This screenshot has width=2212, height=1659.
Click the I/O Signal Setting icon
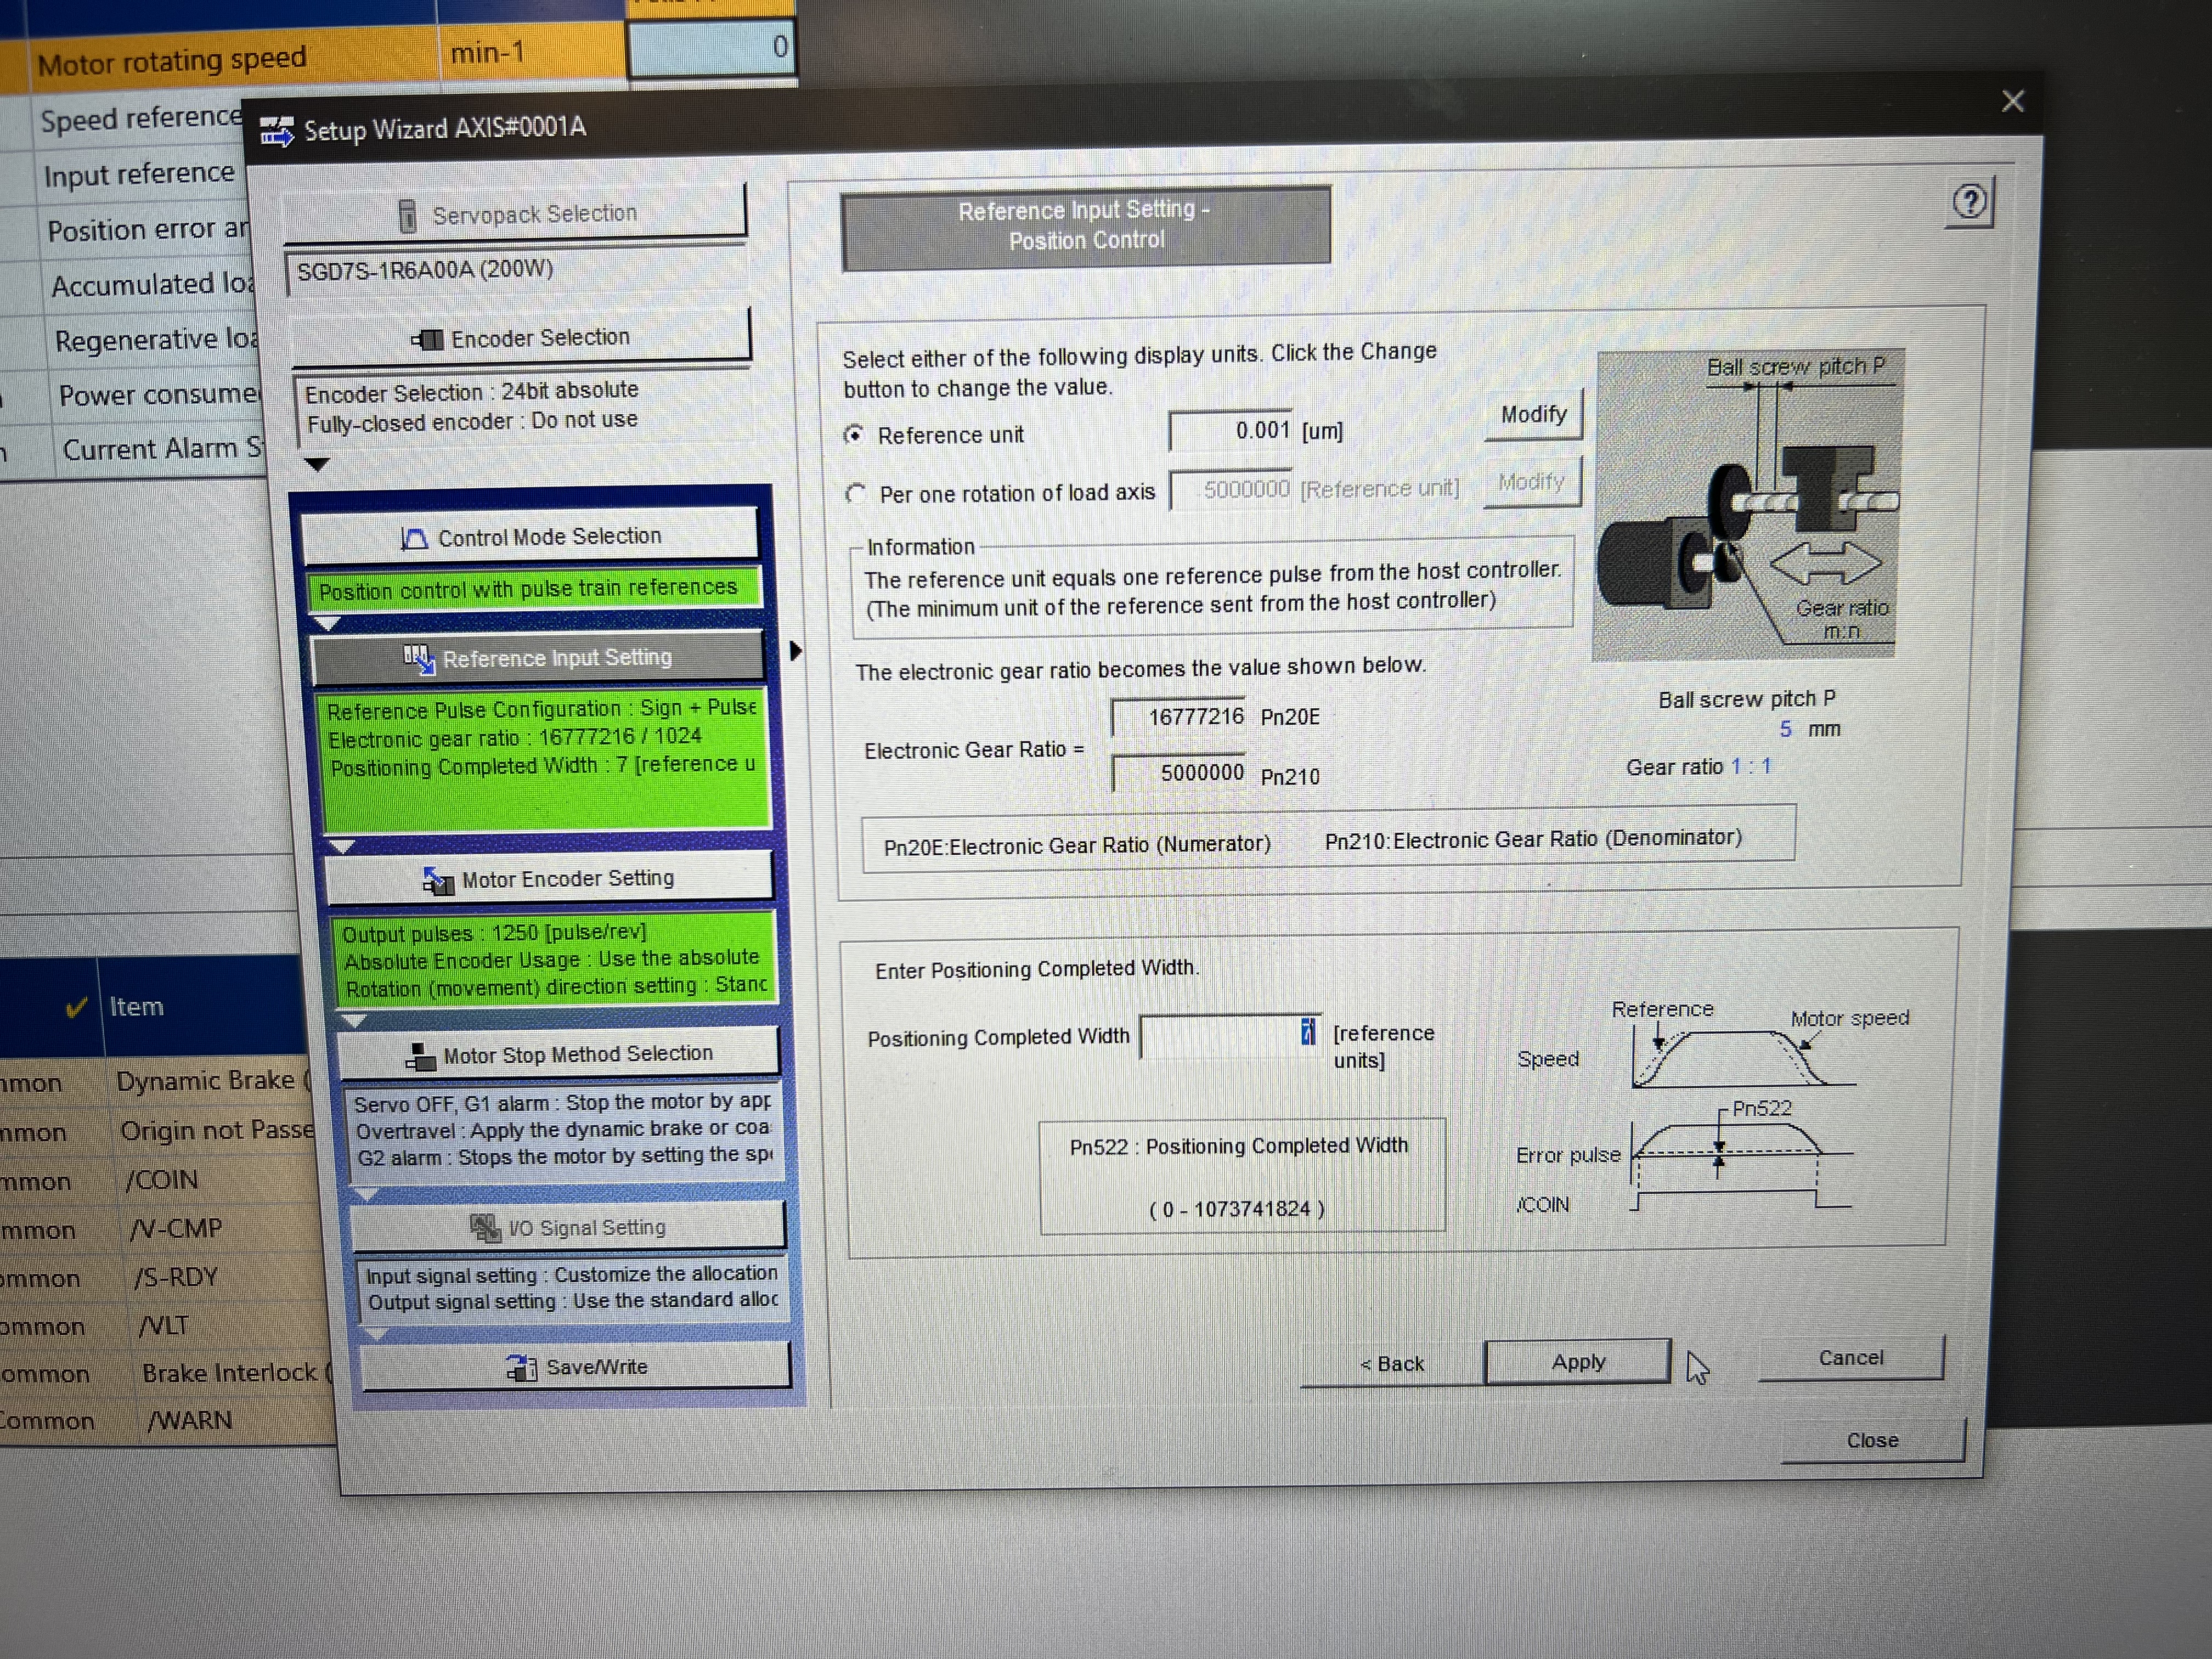click(x=485, y=1228)
